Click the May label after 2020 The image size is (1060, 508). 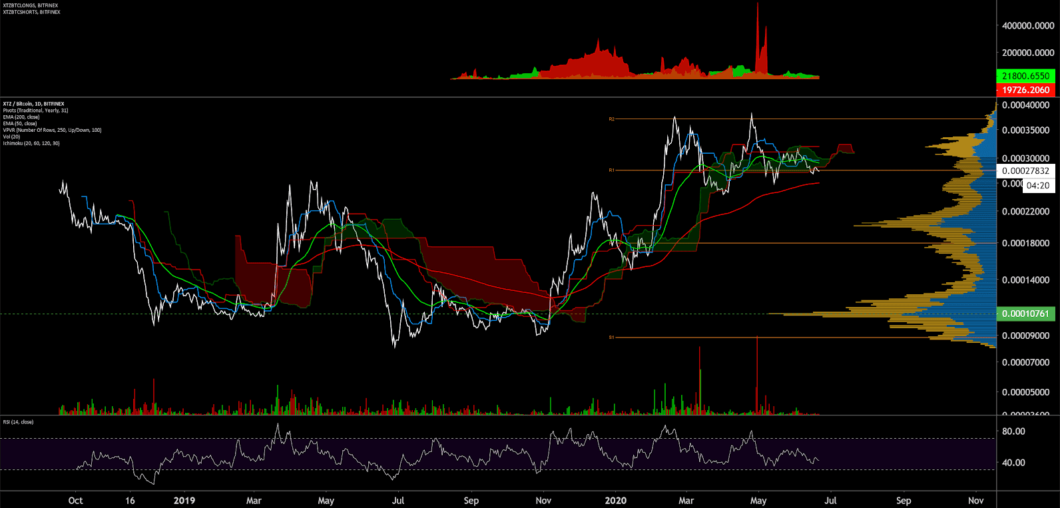758,501
